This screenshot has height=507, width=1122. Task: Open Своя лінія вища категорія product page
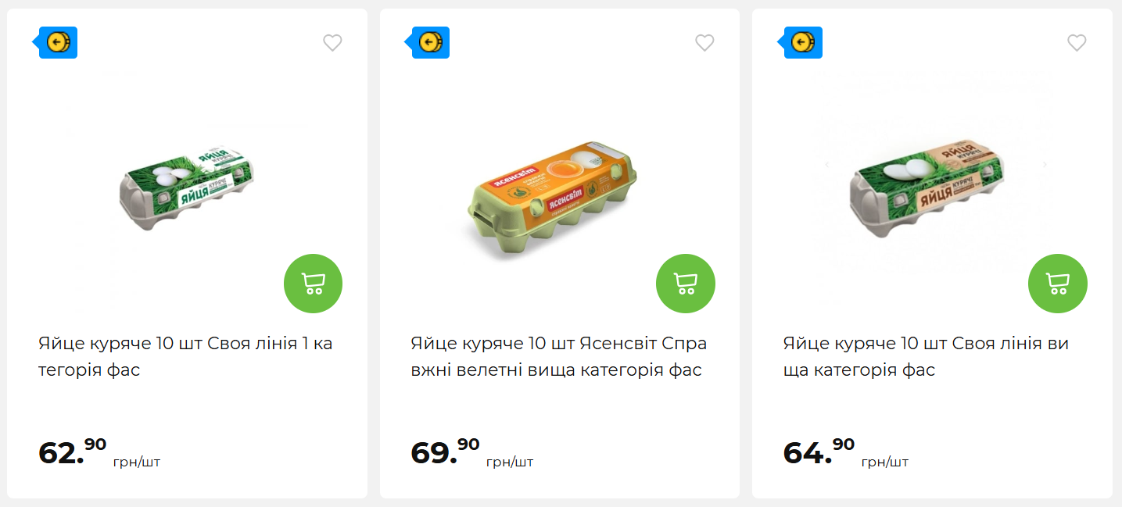pyautogui.click(x=927, y=355)
